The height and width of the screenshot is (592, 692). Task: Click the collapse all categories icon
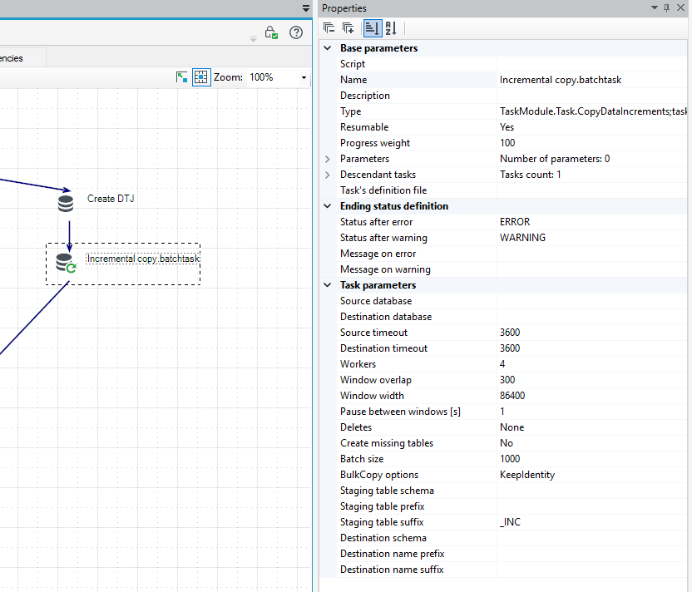pos(329,28)
